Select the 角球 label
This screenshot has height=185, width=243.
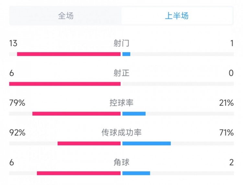(x=121, y=162)
